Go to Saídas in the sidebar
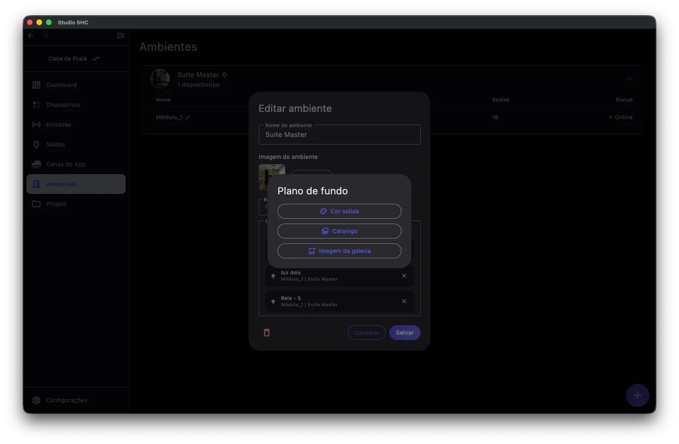679x444 pixels. coord(76,144)
